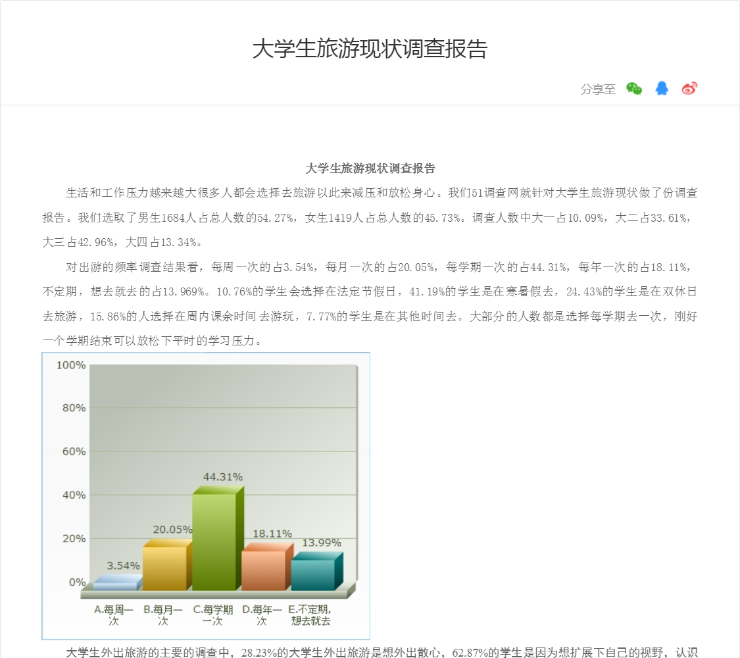Click paragraph line starting 生活和工作压力越来越大
Image resolution: width=740 pixels, height=658 pixels.
(x=382, y=193)
